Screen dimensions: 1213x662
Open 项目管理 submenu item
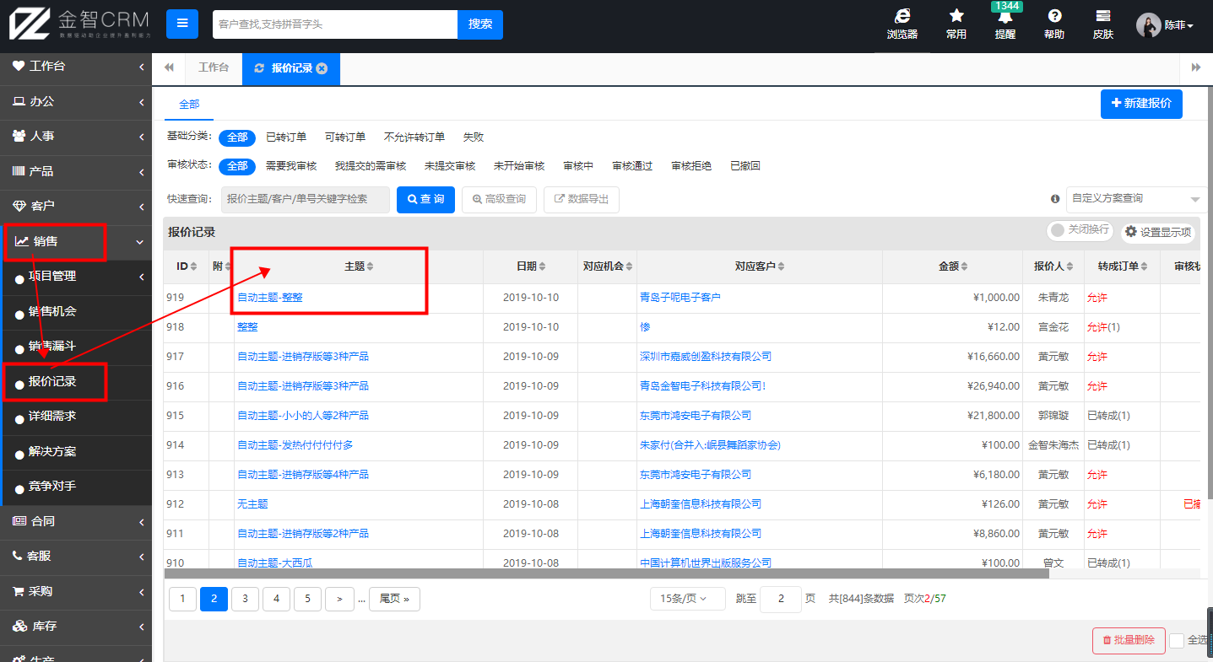(76, 277)
